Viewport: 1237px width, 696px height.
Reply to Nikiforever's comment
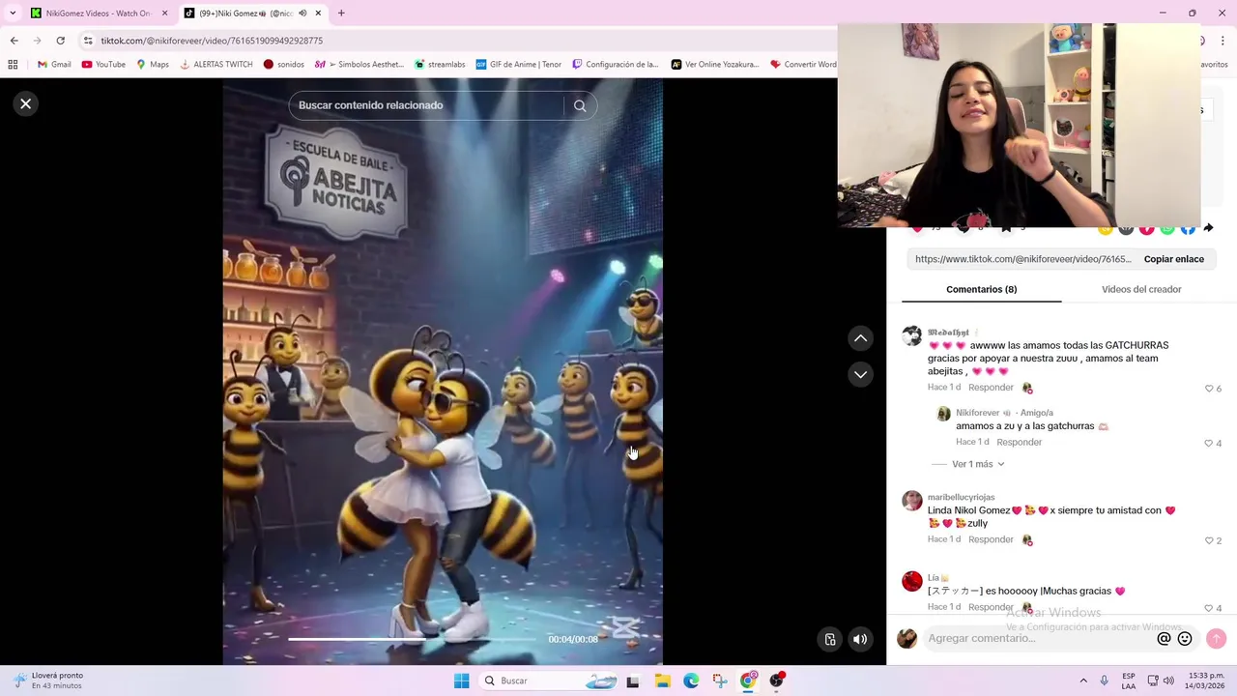click(1019, 442)
